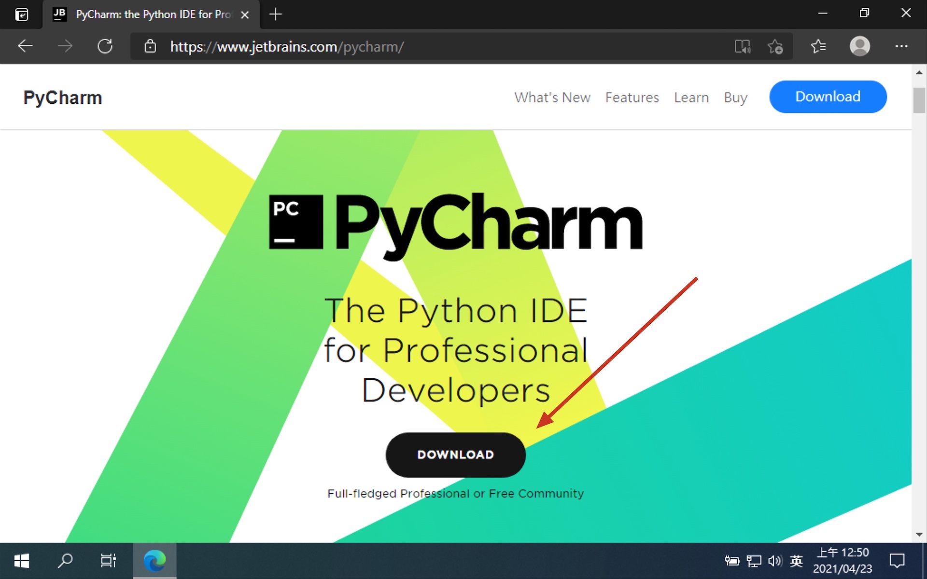Click scrollbar up arrow
Screen dimensions: 927x579
919,72
